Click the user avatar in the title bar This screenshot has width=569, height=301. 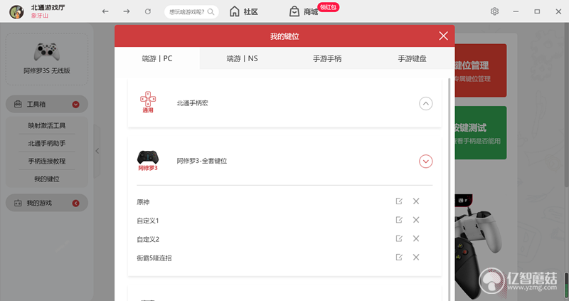point(16,11)
